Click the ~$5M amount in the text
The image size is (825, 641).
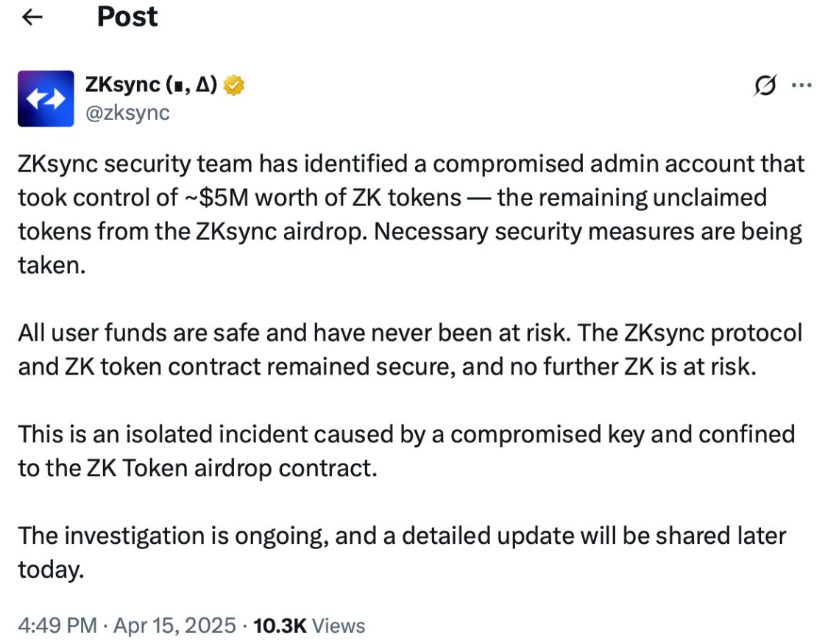[216, 198]
